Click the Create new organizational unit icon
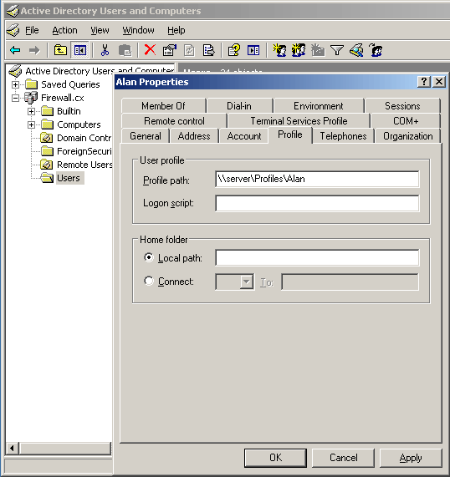The height and width of the screenshot is (477, 450). click(x=318, y=50)
